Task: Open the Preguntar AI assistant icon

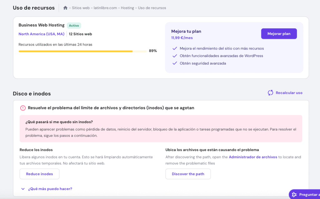Action: [x=294, y=194]
